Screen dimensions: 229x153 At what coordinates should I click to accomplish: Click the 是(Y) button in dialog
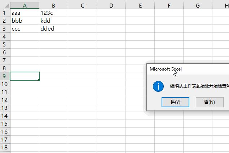tap(175, 102)
